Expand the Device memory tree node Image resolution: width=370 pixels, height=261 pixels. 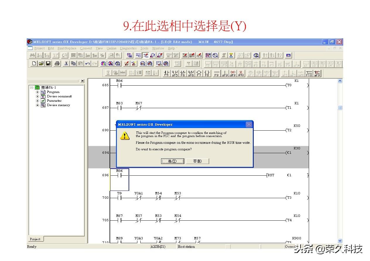coord(37,105)
